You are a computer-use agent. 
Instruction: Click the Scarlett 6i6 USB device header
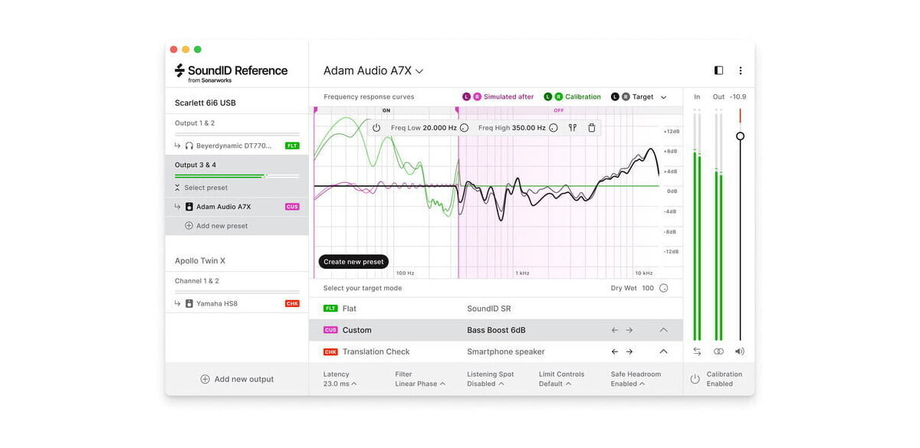[x=205, y=103]
